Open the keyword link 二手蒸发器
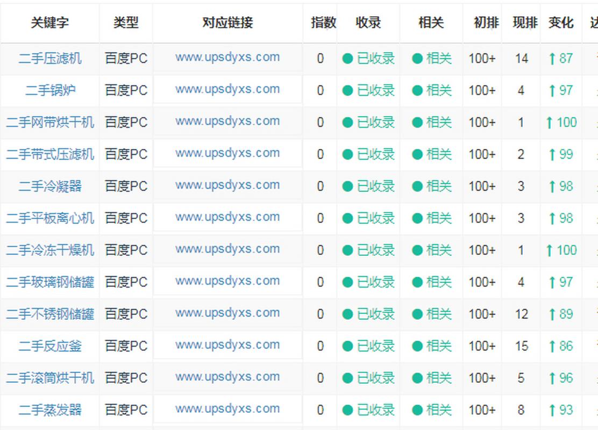 [50, 410]
